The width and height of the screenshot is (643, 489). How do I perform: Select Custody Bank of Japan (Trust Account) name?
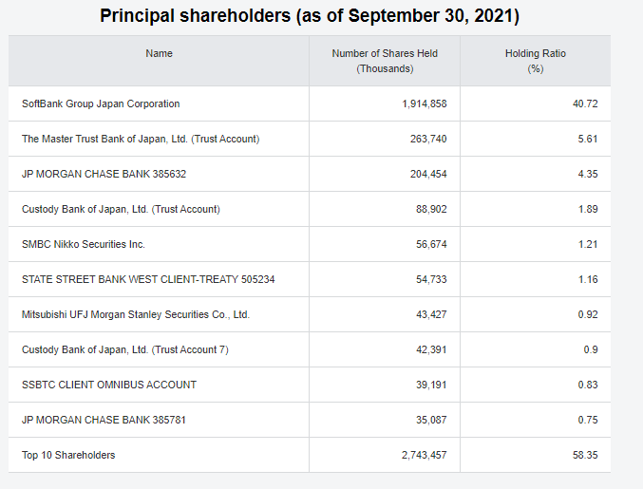(x=121, y=209)
